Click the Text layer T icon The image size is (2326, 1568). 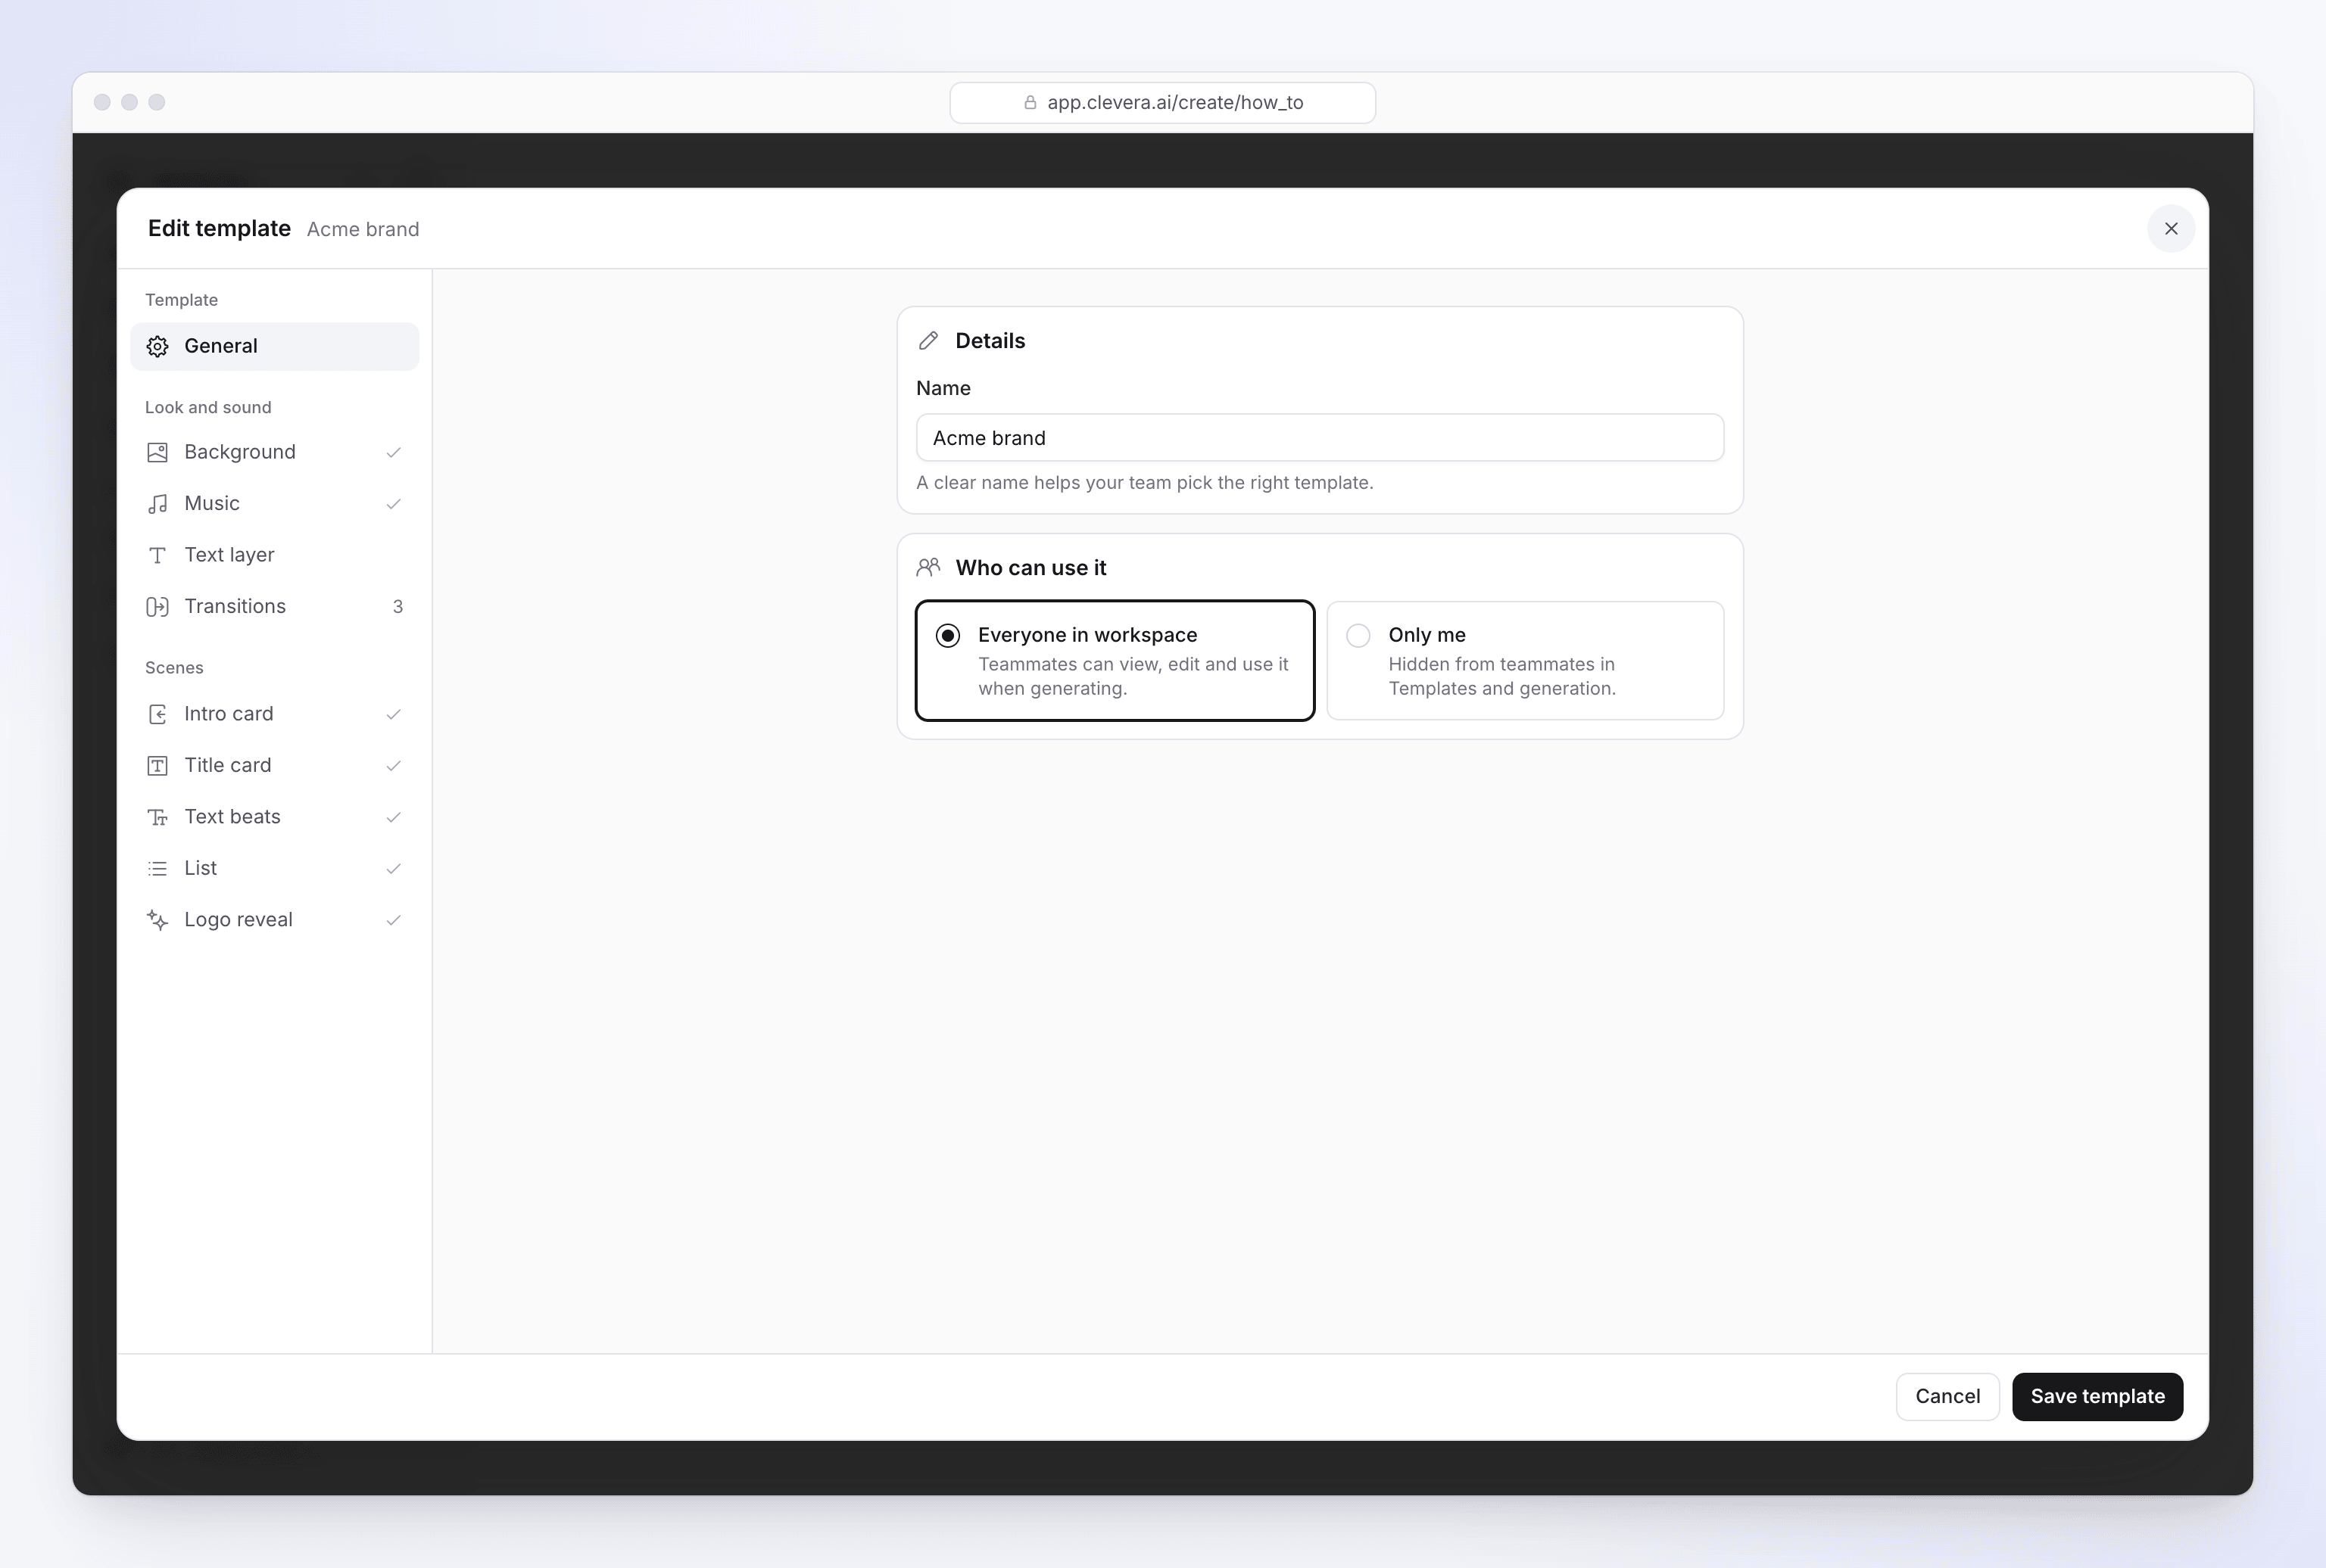(x=157, y=555)
